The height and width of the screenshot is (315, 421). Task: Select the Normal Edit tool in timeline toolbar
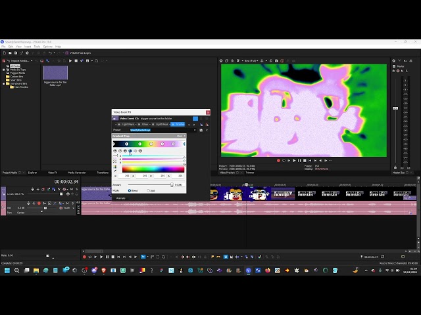click(x=143, y=257)
